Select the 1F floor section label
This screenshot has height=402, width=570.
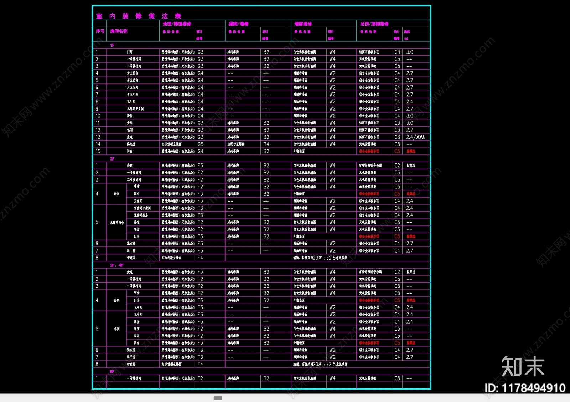tap(112, 45)
